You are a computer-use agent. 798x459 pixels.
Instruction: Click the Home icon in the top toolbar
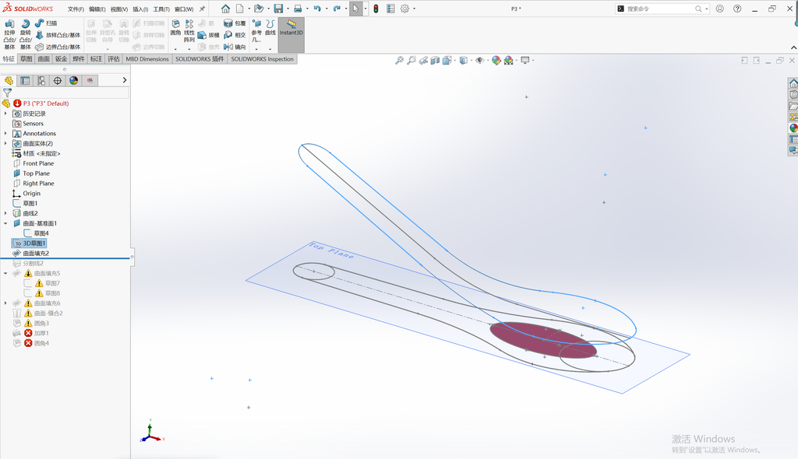point(225,9)
